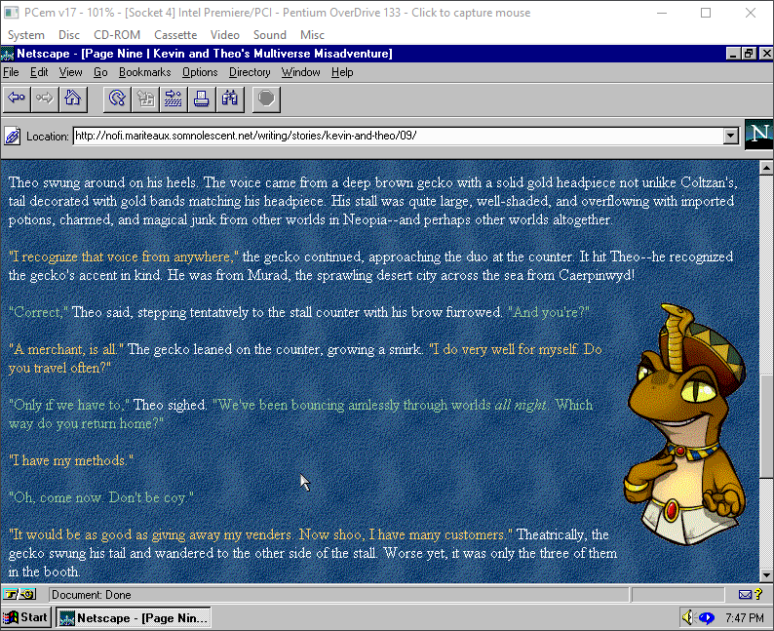Click the Windows Start button
774x631 pixels.
(27, 617)
